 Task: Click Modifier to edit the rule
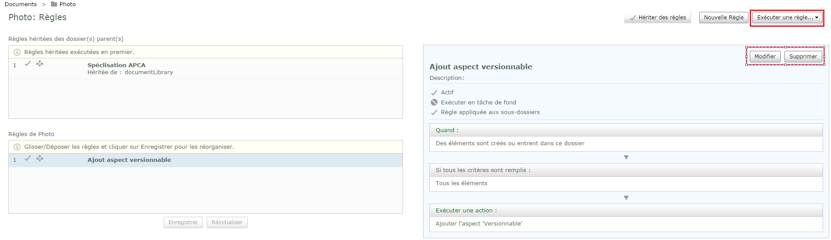pyautogui.click(x=765, y=57)
